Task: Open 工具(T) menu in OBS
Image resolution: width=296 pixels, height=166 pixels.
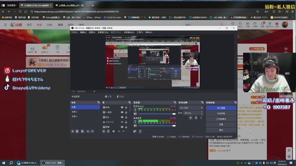Action: [140, 32]
